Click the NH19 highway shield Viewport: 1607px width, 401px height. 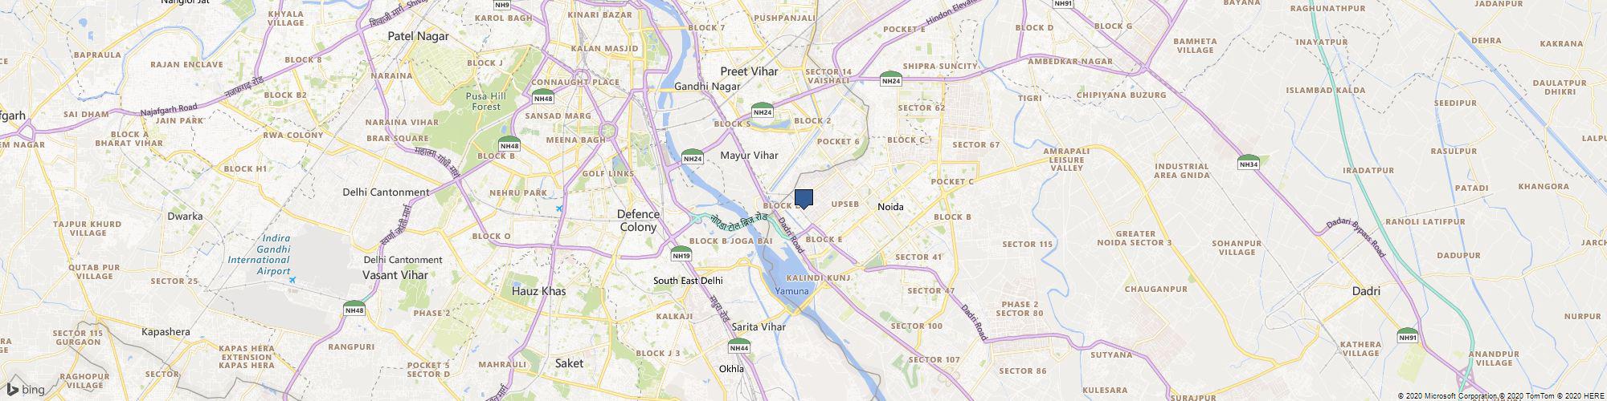[x=681, y=253]
